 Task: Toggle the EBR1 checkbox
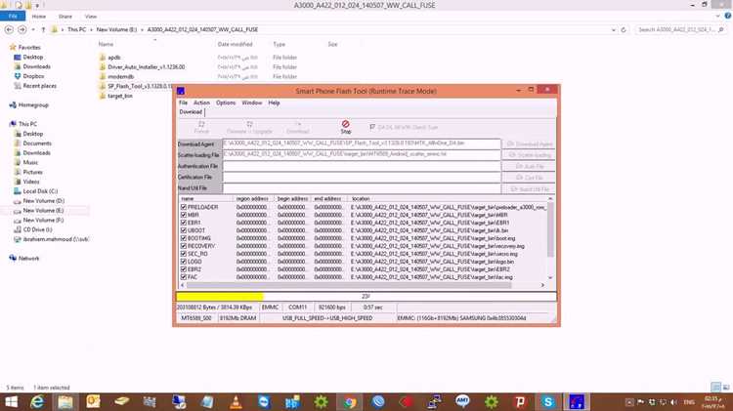coord(184,223)
